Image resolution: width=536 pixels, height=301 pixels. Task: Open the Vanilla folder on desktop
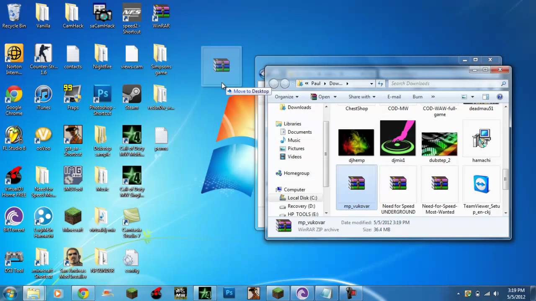[x=43, y=16]
